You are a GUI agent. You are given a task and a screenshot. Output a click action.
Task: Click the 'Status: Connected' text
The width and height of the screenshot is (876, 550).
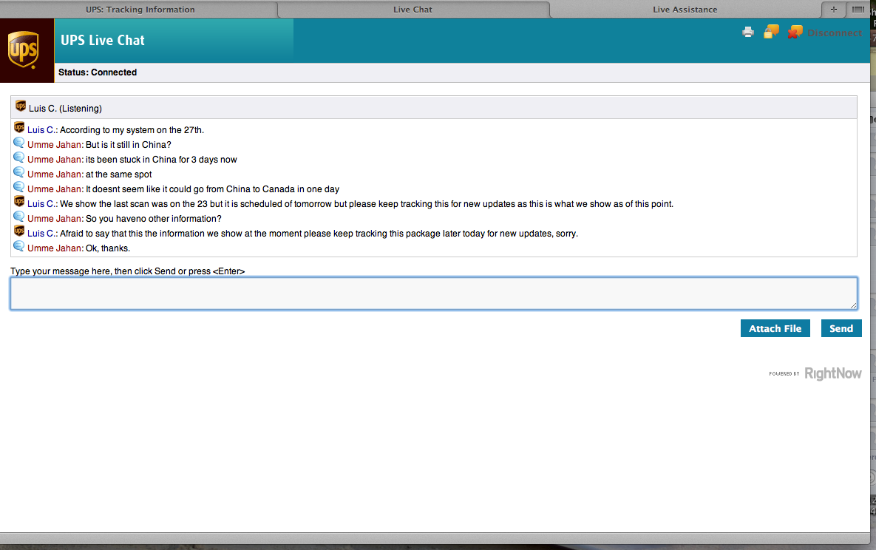pyautogui.click(x=97, y=72)
